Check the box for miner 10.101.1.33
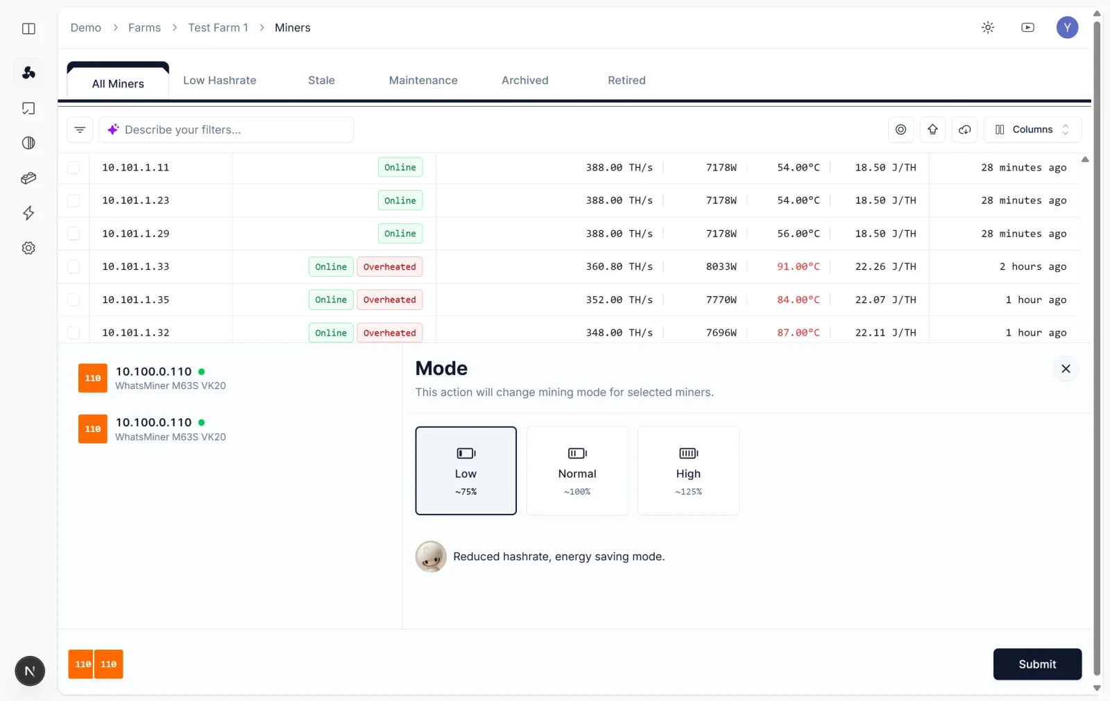 coord(74,267)
